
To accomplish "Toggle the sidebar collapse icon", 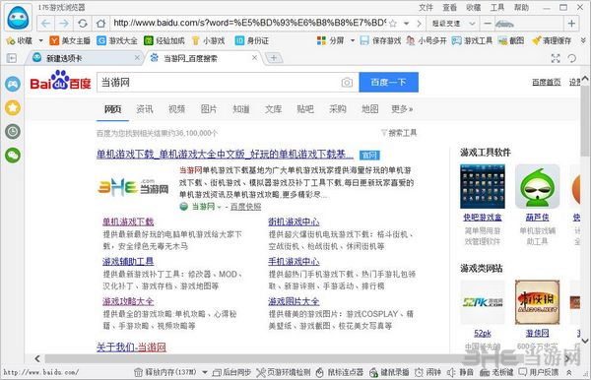I will point(12,58).
